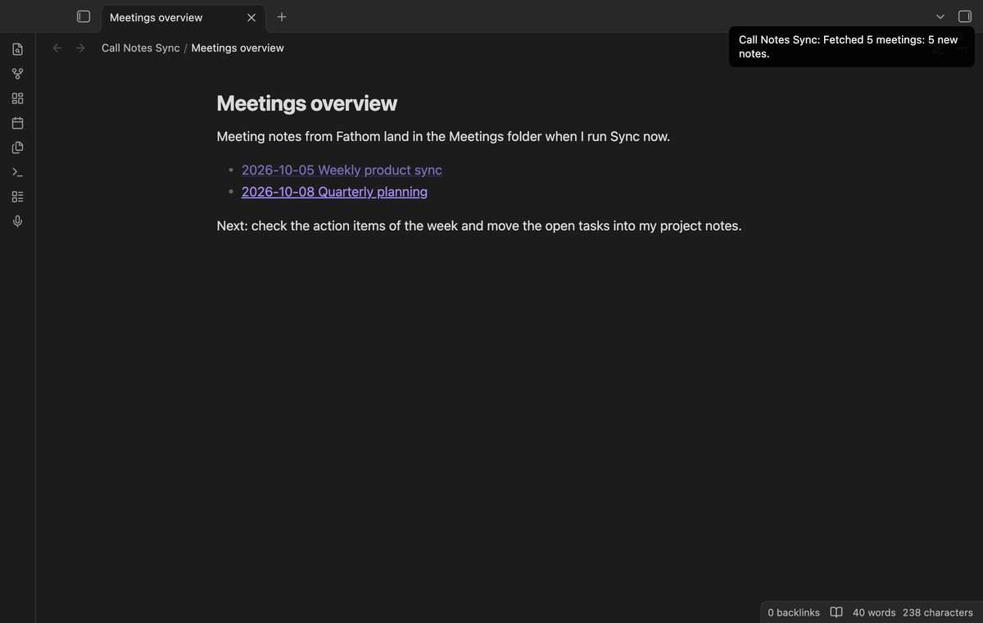Show 0 backlinks in status bar
The image size is (983, 623).
pyautogui.click(x=794, y=612)
